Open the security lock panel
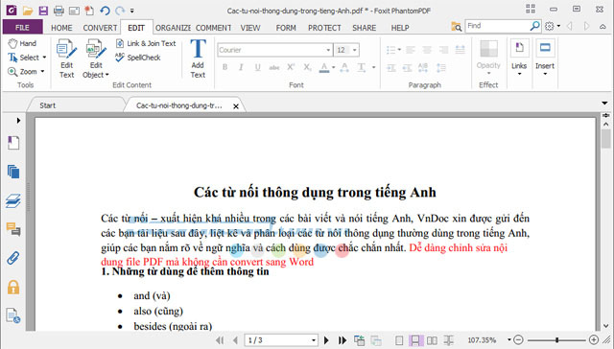 13,288
